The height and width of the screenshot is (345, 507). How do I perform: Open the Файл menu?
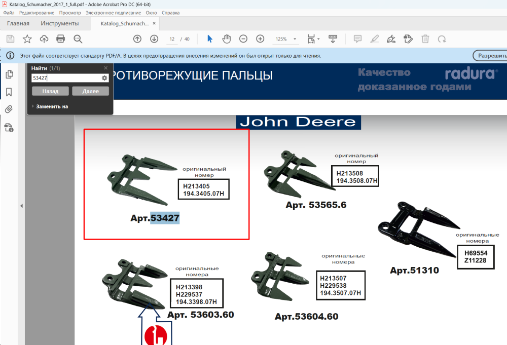click(x=9, y=13)
